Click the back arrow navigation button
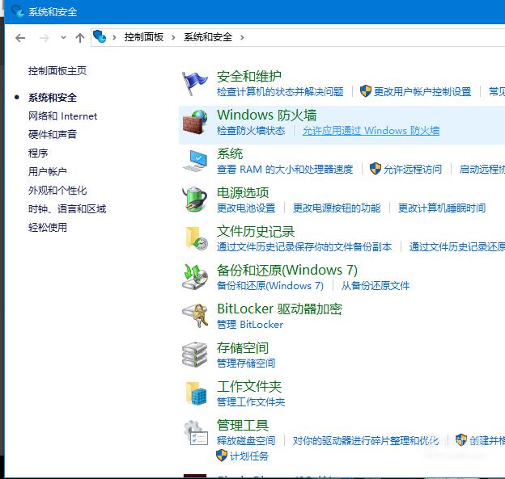 coord(20,38)
